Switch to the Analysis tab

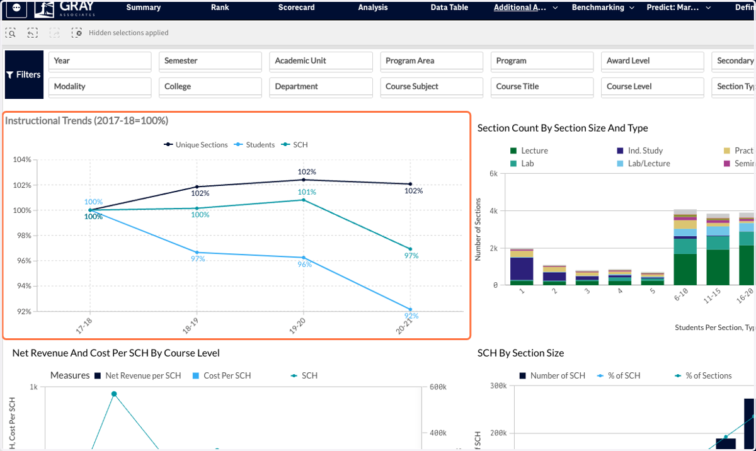point(373,8)
